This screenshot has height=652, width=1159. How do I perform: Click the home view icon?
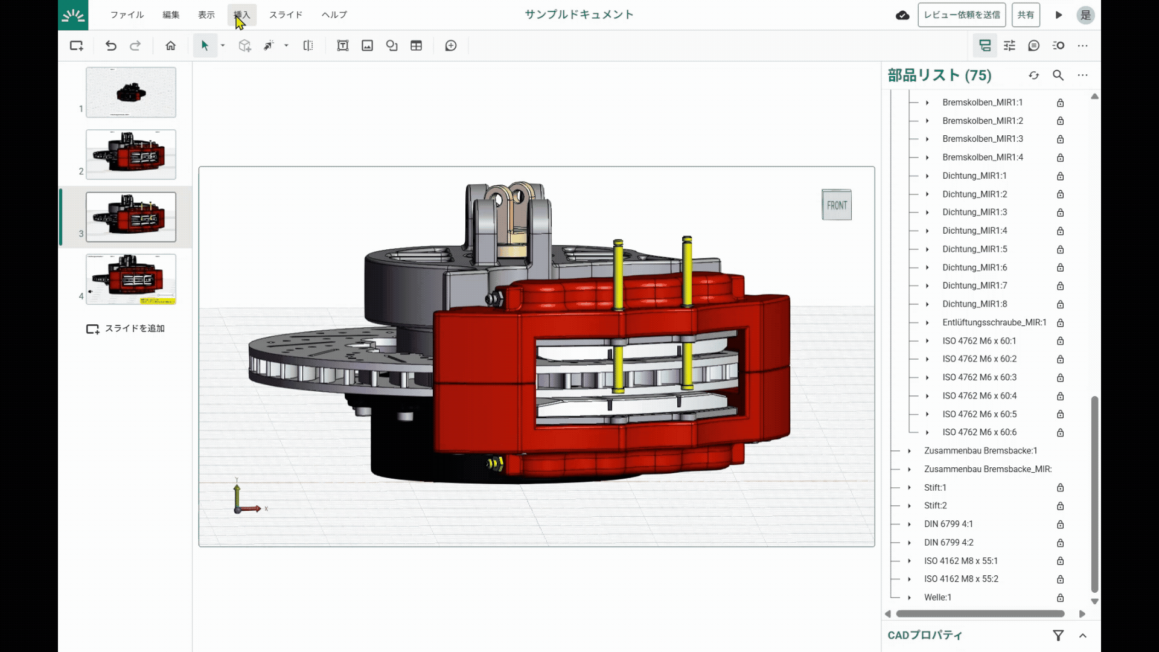(x=171, y=45)
